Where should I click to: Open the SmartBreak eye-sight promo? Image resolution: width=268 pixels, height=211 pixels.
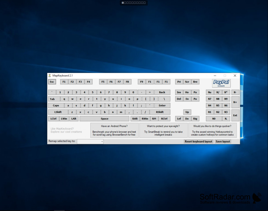click(x=163, y=130)
